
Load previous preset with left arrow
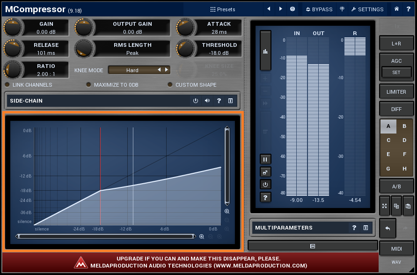(x=269, y=9)
